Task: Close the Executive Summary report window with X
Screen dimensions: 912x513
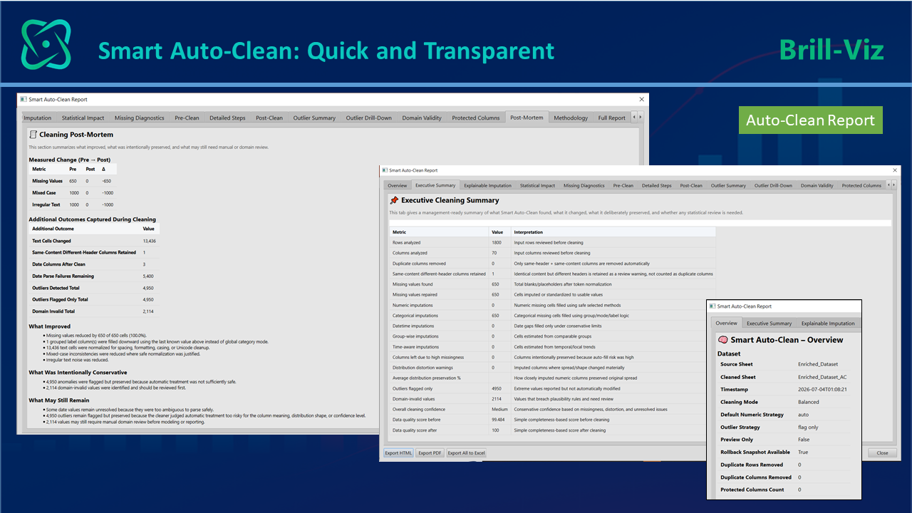Action: click(x=895, y=170)
